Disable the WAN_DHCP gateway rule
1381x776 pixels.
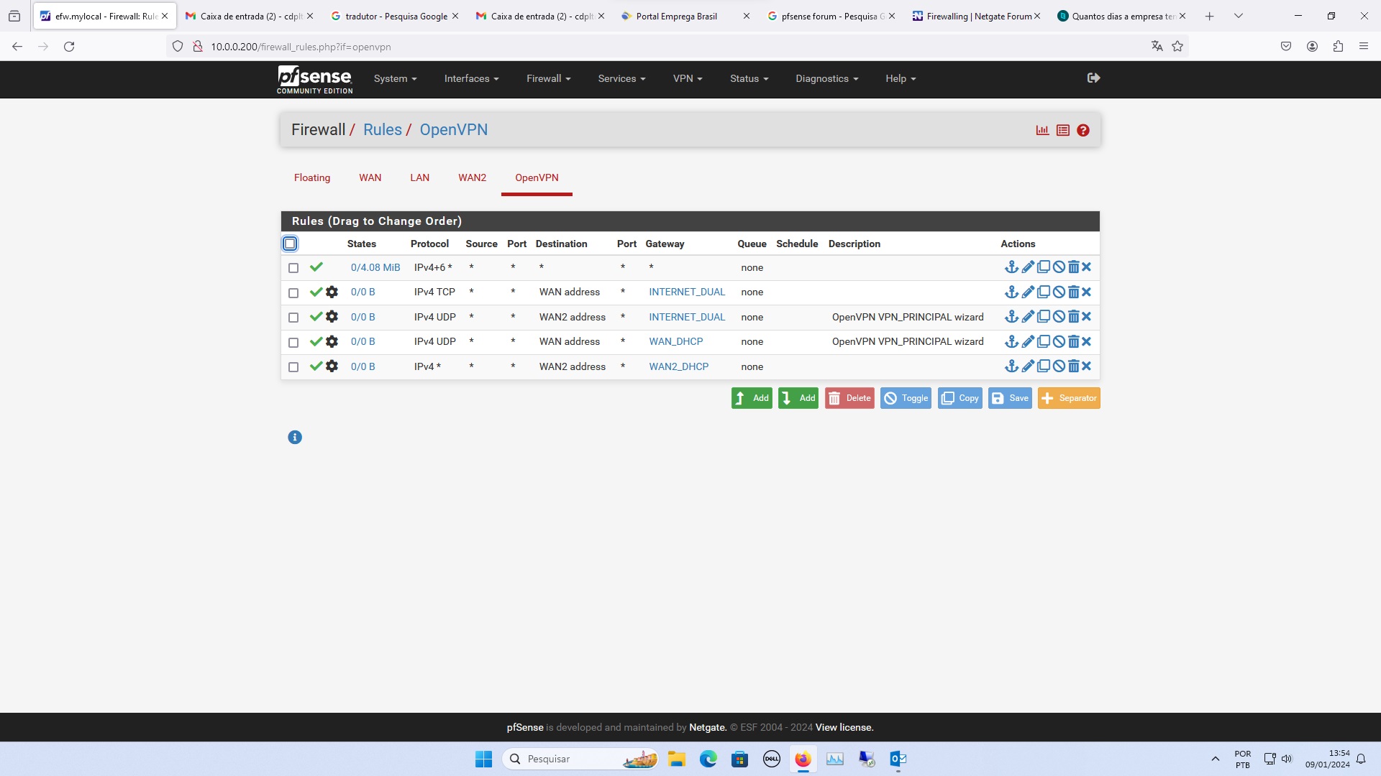click(x=1059, y=342)
